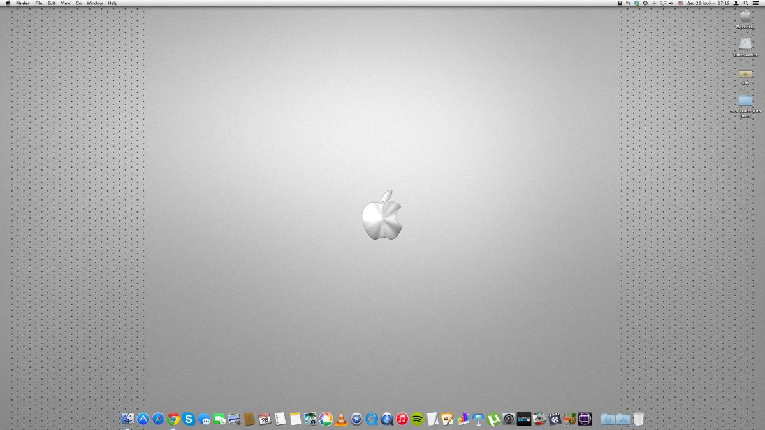The image size is (765, 430).
Task: Open Skype from the Dock
Action: coord(189,419)
